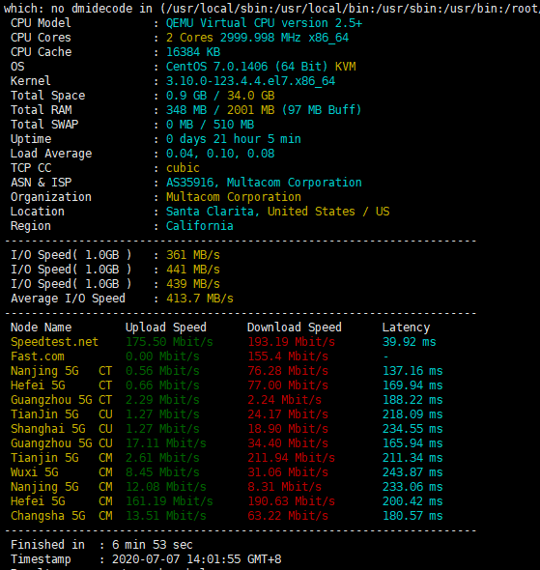Click the Speedtest.net node name
Image resolution: width=540 pixels, height=570 pixels.
coord(54,342)
